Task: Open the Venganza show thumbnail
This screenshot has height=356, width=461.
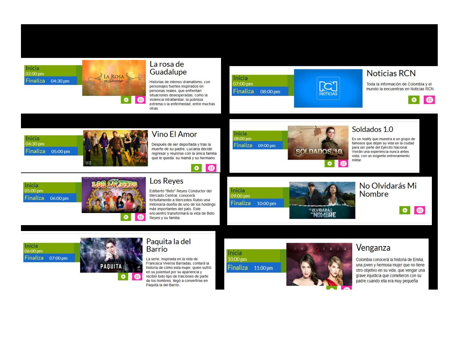Action: (x=320, y=264)
